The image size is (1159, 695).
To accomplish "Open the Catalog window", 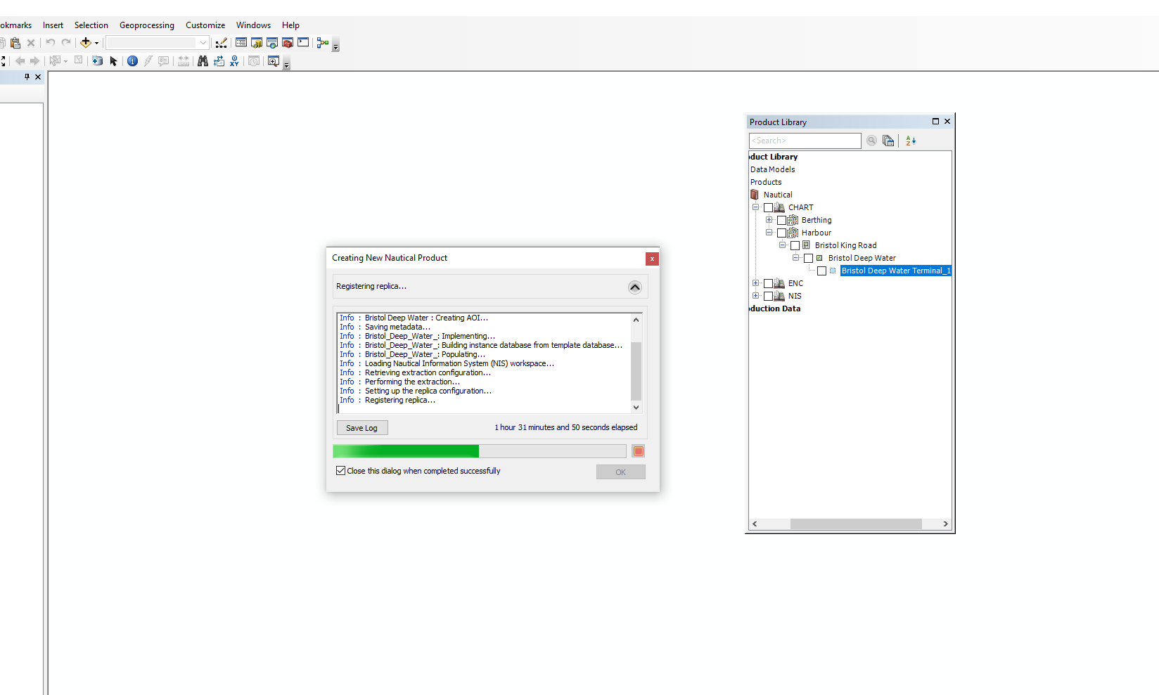I will point(257,42).
